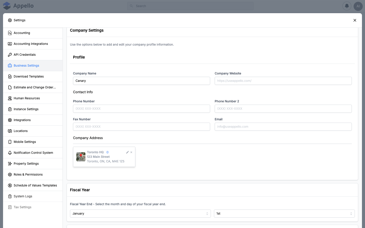Click the notification bell icon

347,6
